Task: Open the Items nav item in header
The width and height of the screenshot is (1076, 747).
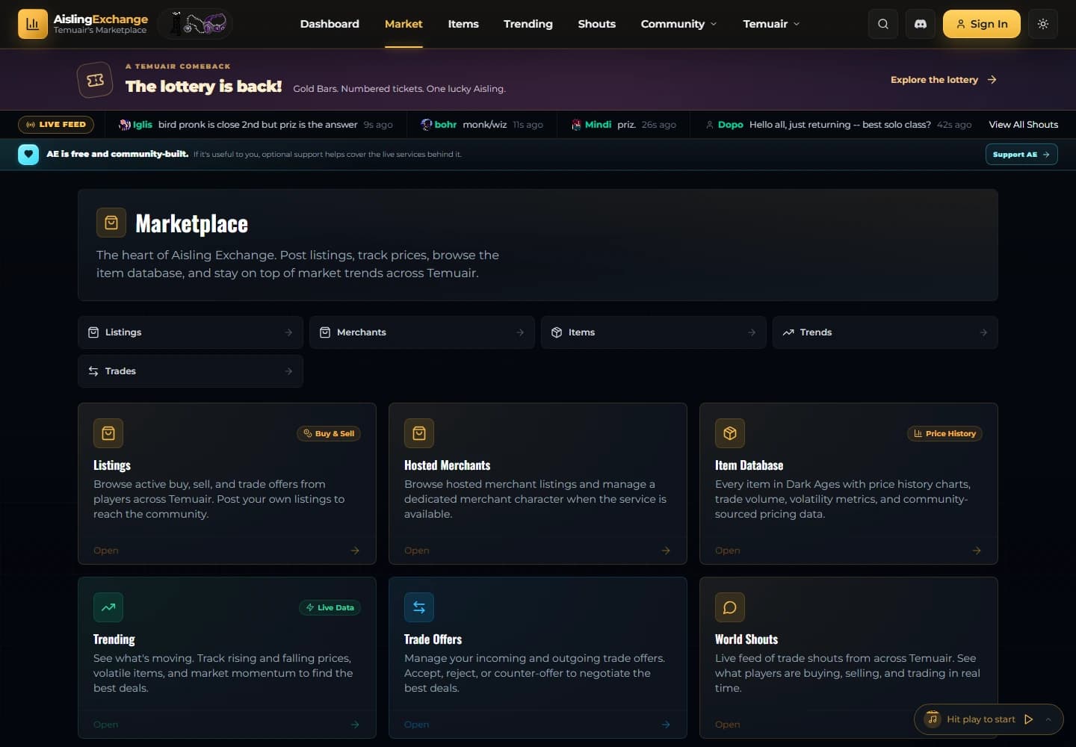Action: (463, 24)
